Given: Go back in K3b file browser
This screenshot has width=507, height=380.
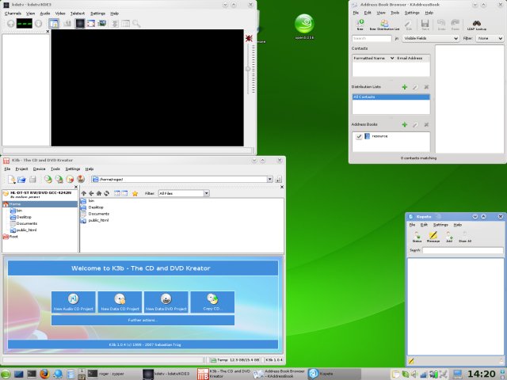Looking at the screenshot, I should pos(91,193).
